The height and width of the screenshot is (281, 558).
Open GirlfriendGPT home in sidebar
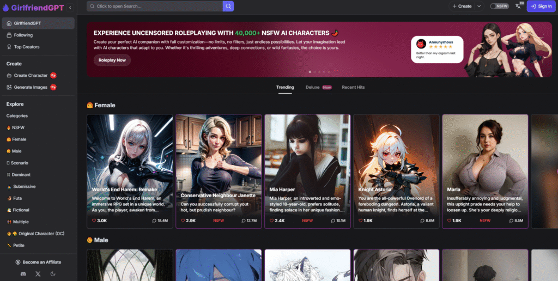click(x=38, y=23)
